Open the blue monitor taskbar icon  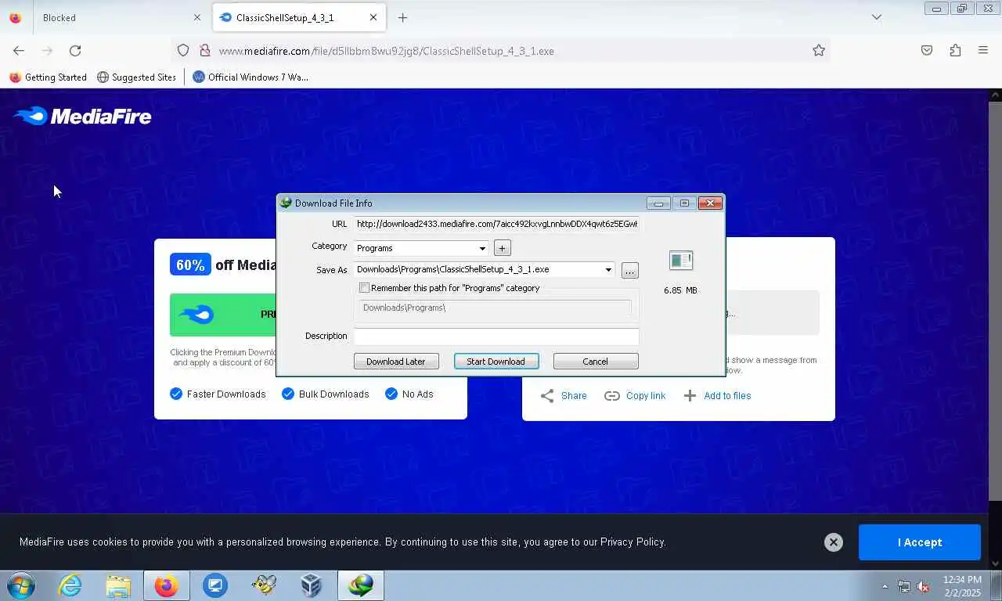coord(214,585)
